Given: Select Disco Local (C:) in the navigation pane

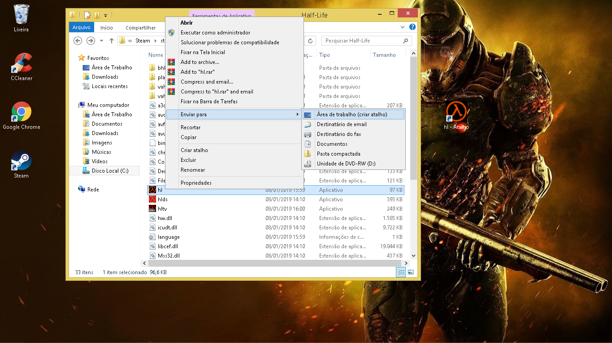Looking at the screenshot, I should pyautogui.click(x=104, y=171).
